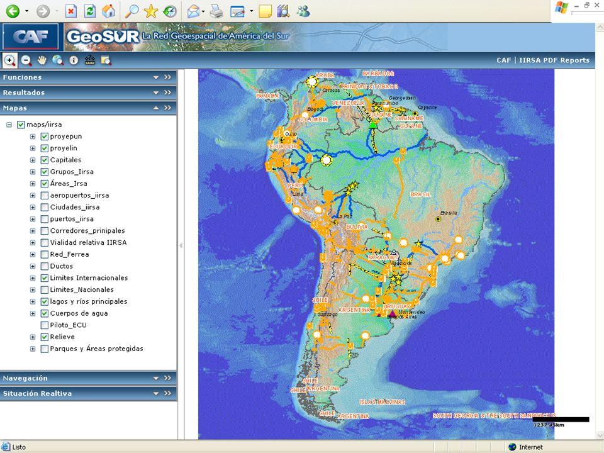Open the Navegación panel dropdown arrow
The width and height of the screenshot is (604, 453).
point(156,378)
